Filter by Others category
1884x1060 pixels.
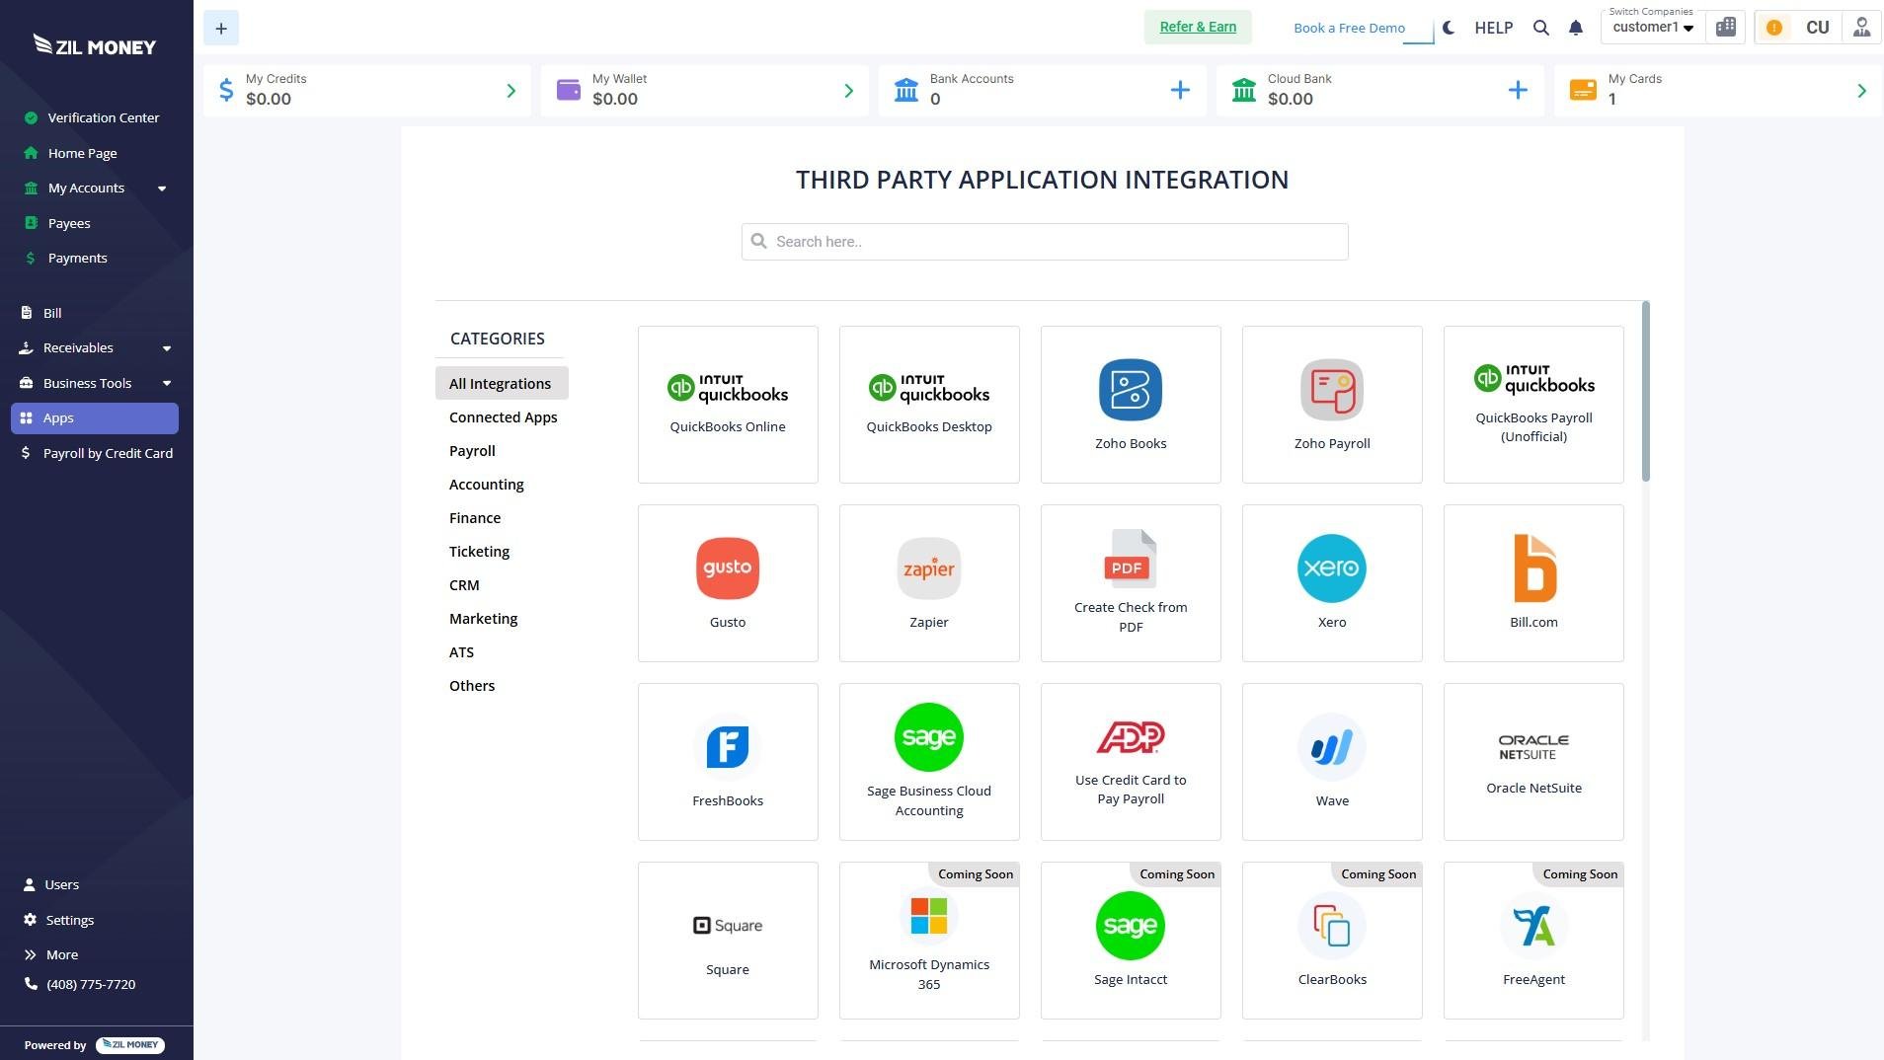pos(472,686)
